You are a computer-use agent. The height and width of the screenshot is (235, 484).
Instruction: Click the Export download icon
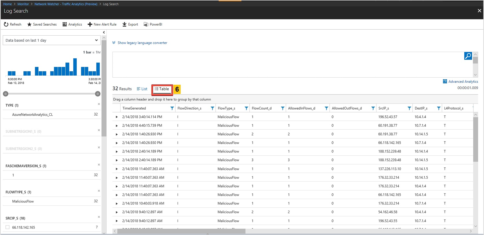pyautogui.click(x=125, y=24)
